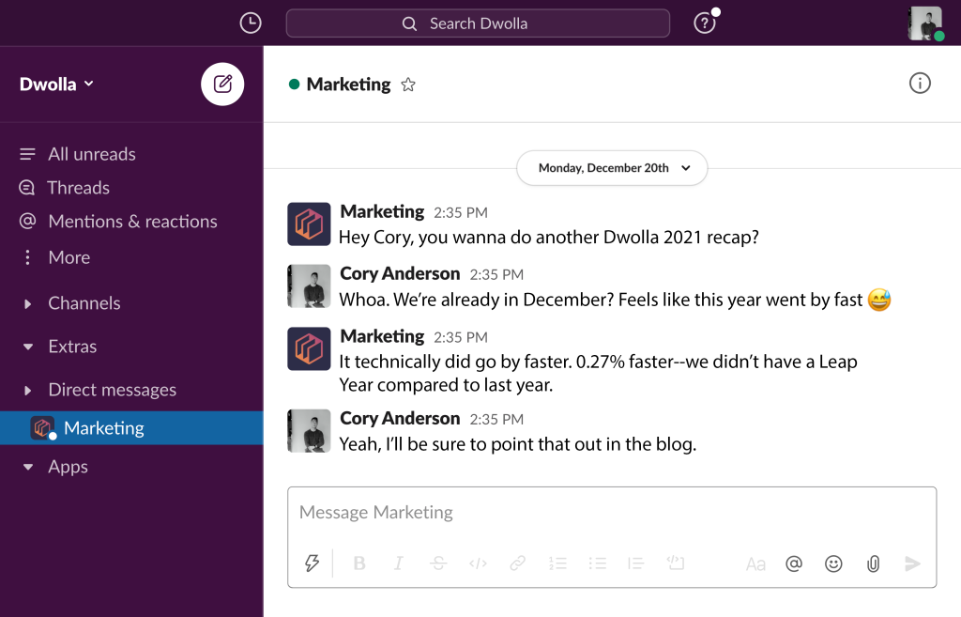Open the history clock icon
The height and width of the screenshot is (617, 961).
(x=250, y=23)
